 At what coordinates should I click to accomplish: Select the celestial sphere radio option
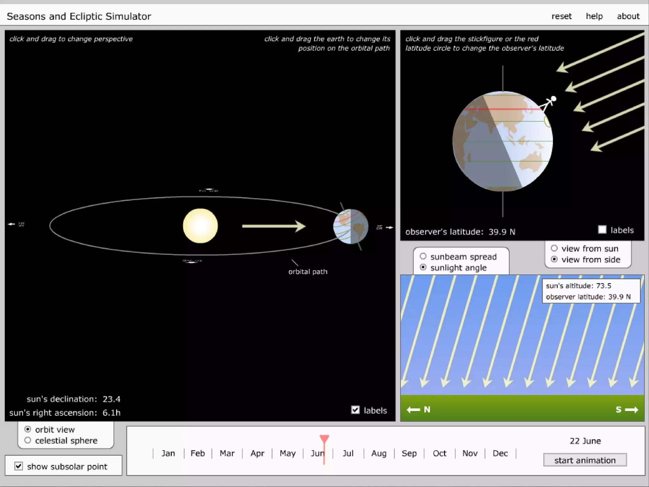(28, 440)
